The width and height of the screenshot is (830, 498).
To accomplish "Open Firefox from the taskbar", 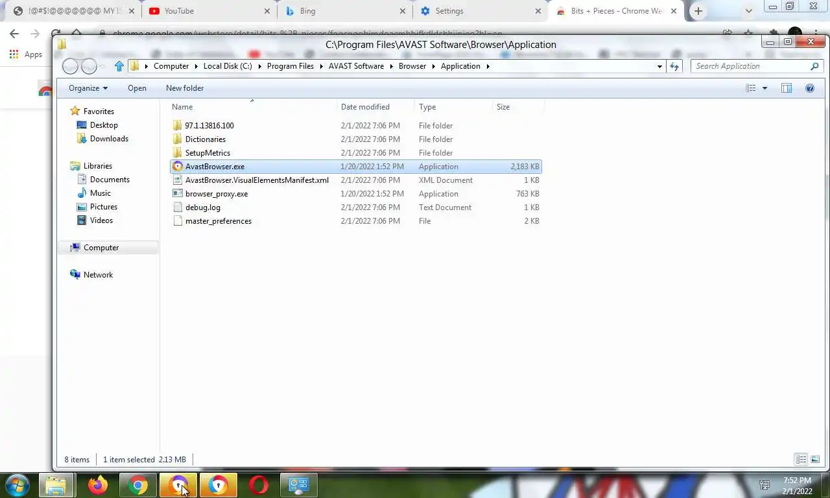I will tap(98, 485).
